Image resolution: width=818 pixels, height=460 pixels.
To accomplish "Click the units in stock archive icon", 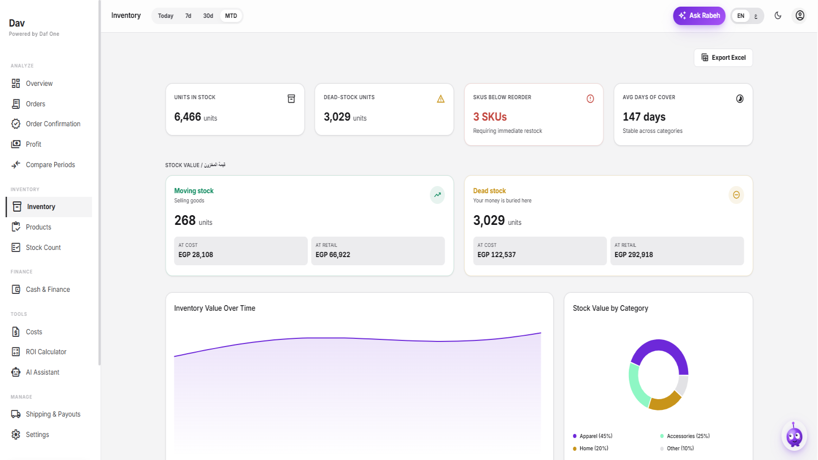I will pyautogui.click(x=291, y=99).
